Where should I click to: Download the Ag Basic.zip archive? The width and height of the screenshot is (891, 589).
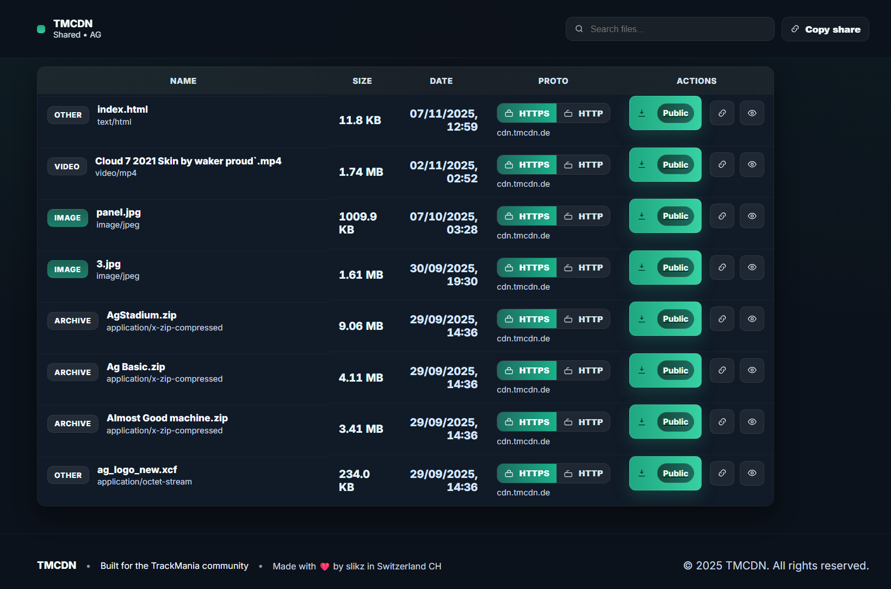[x=642, y=371]
